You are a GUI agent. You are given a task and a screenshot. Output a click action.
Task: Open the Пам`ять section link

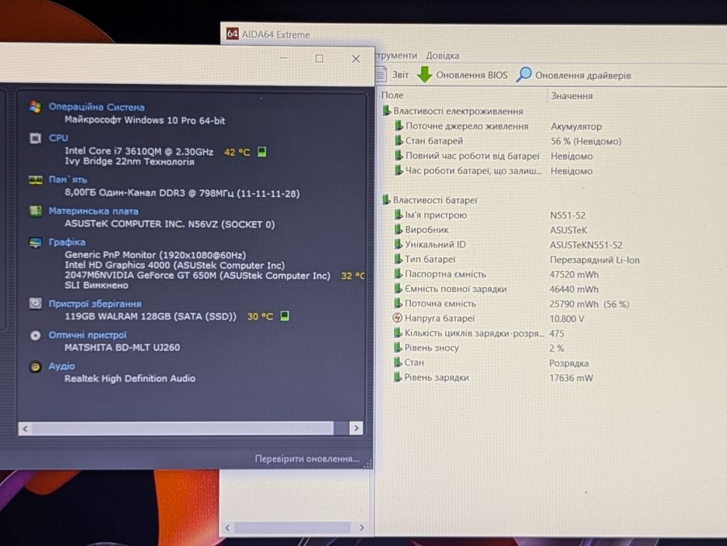pos(68,180)
